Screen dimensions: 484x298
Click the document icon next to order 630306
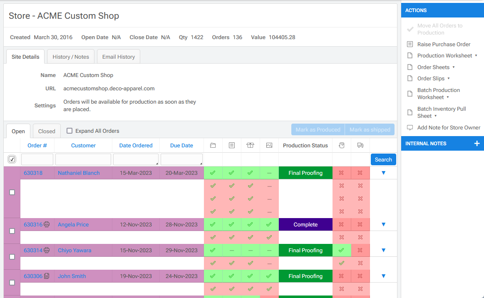point(47,276)
